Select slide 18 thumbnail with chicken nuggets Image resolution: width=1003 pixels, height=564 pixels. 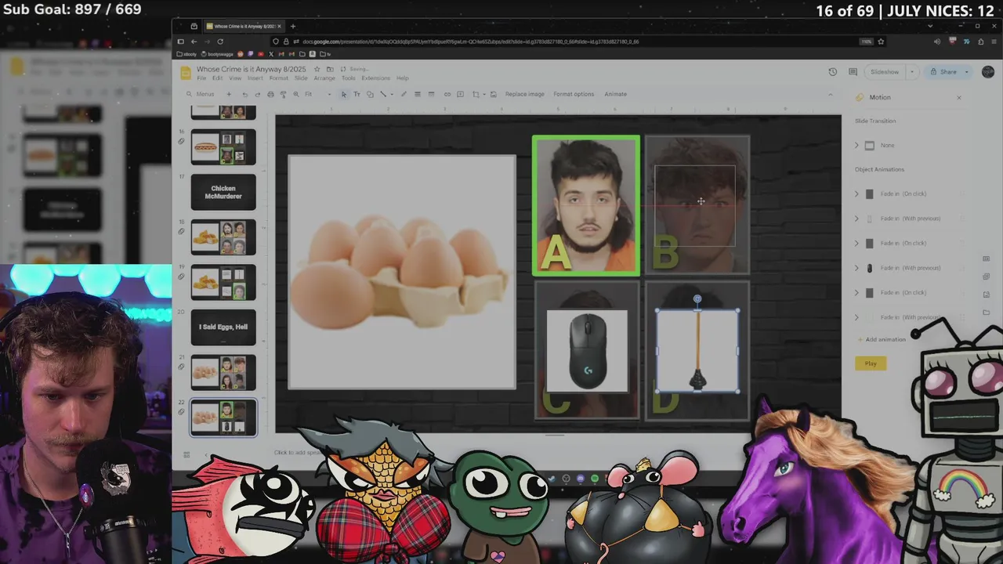[223, 237]
